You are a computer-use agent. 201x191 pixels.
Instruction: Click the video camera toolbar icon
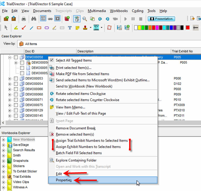pos(115,19)
